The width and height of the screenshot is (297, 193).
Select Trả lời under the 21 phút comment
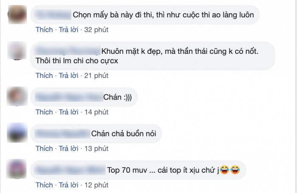click(69, 76)
